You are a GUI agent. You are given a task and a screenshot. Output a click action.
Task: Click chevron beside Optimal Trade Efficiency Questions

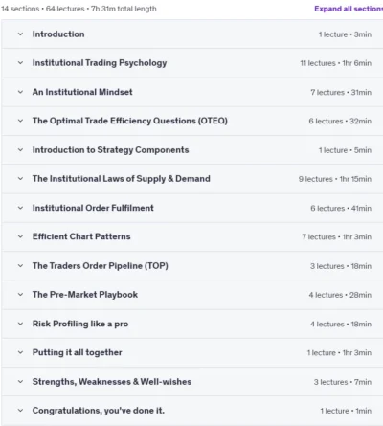pyautogui.click(x=20, y=121)
